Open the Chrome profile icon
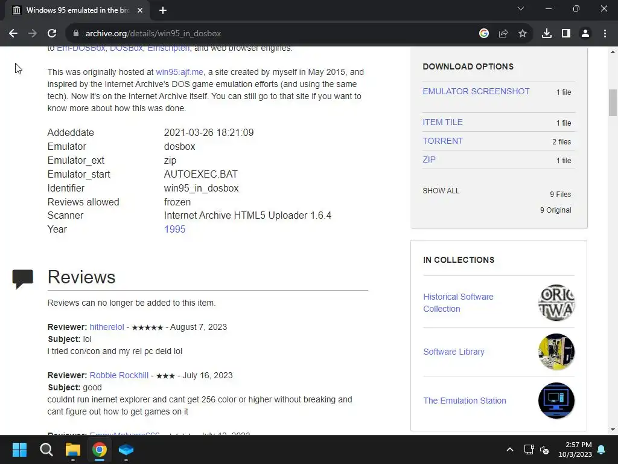This screenshot has height=464, width=618. [x=585, y=34]
